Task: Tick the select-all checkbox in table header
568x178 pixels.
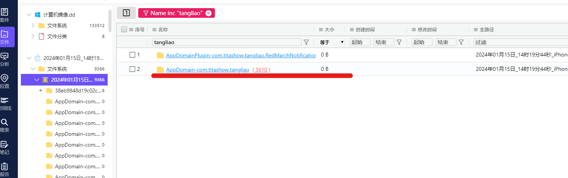Action: (124, 29)
